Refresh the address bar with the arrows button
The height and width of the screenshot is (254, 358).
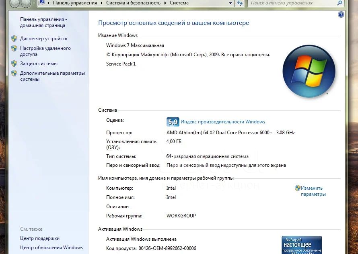coord(239,3)
